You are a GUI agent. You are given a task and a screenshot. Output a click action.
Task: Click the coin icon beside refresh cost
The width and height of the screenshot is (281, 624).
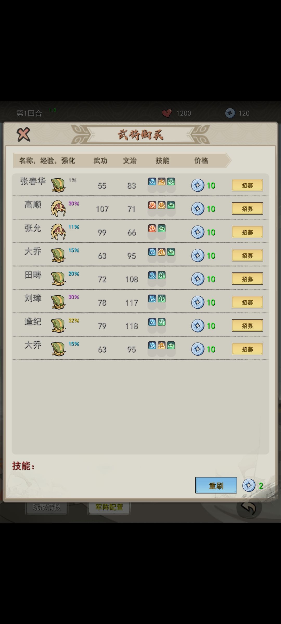(x=249, y=485)
